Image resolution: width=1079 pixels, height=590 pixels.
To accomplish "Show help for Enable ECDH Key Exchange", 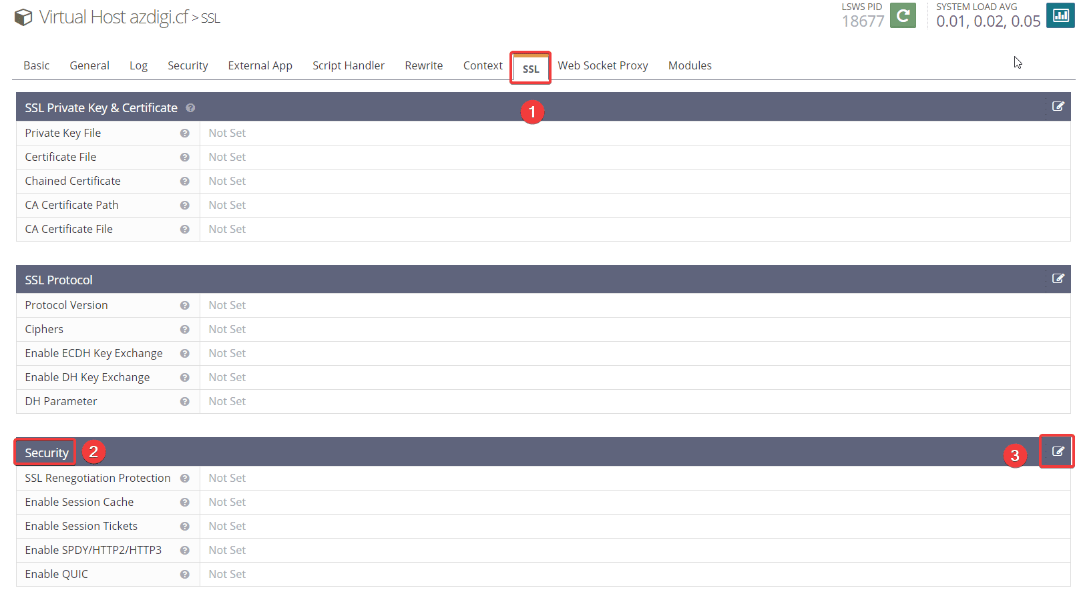I will 185,354.
